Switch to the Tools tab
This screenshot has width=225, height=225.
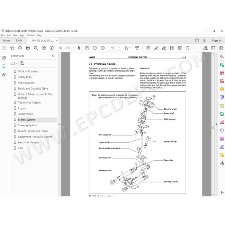click(19, 40)
